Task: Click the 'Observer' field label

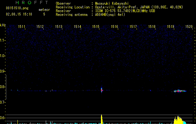Action: coord(63,3)
